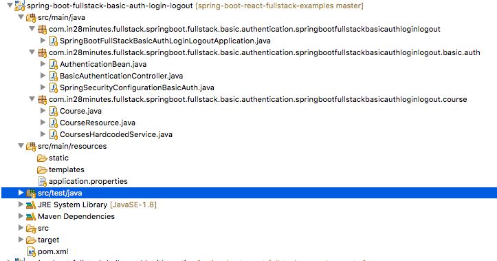The width and height of the screenshot is (497, 261).
Task: Select the highlighted src/test/java row
Action: pos(249,193)
